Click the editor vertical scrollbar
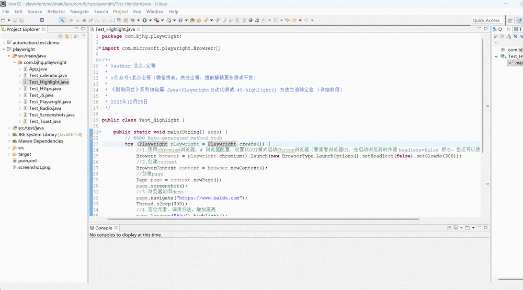Screen dimensions: 523x290 pos(483,96)
